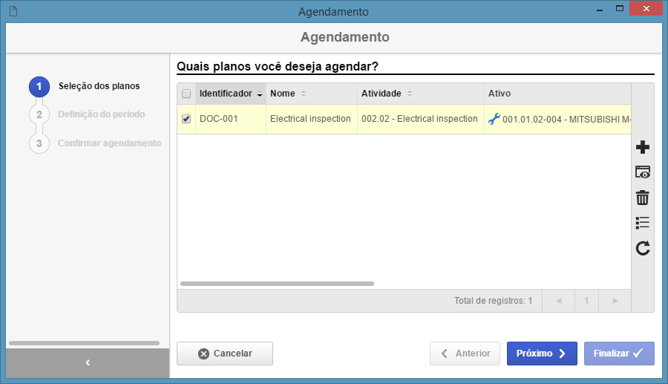Image resolution: width=668 pixels, height=384 pixels.
Task: Click the document icon in title bar
Action: pyautogui.click(x=13, y=11)
